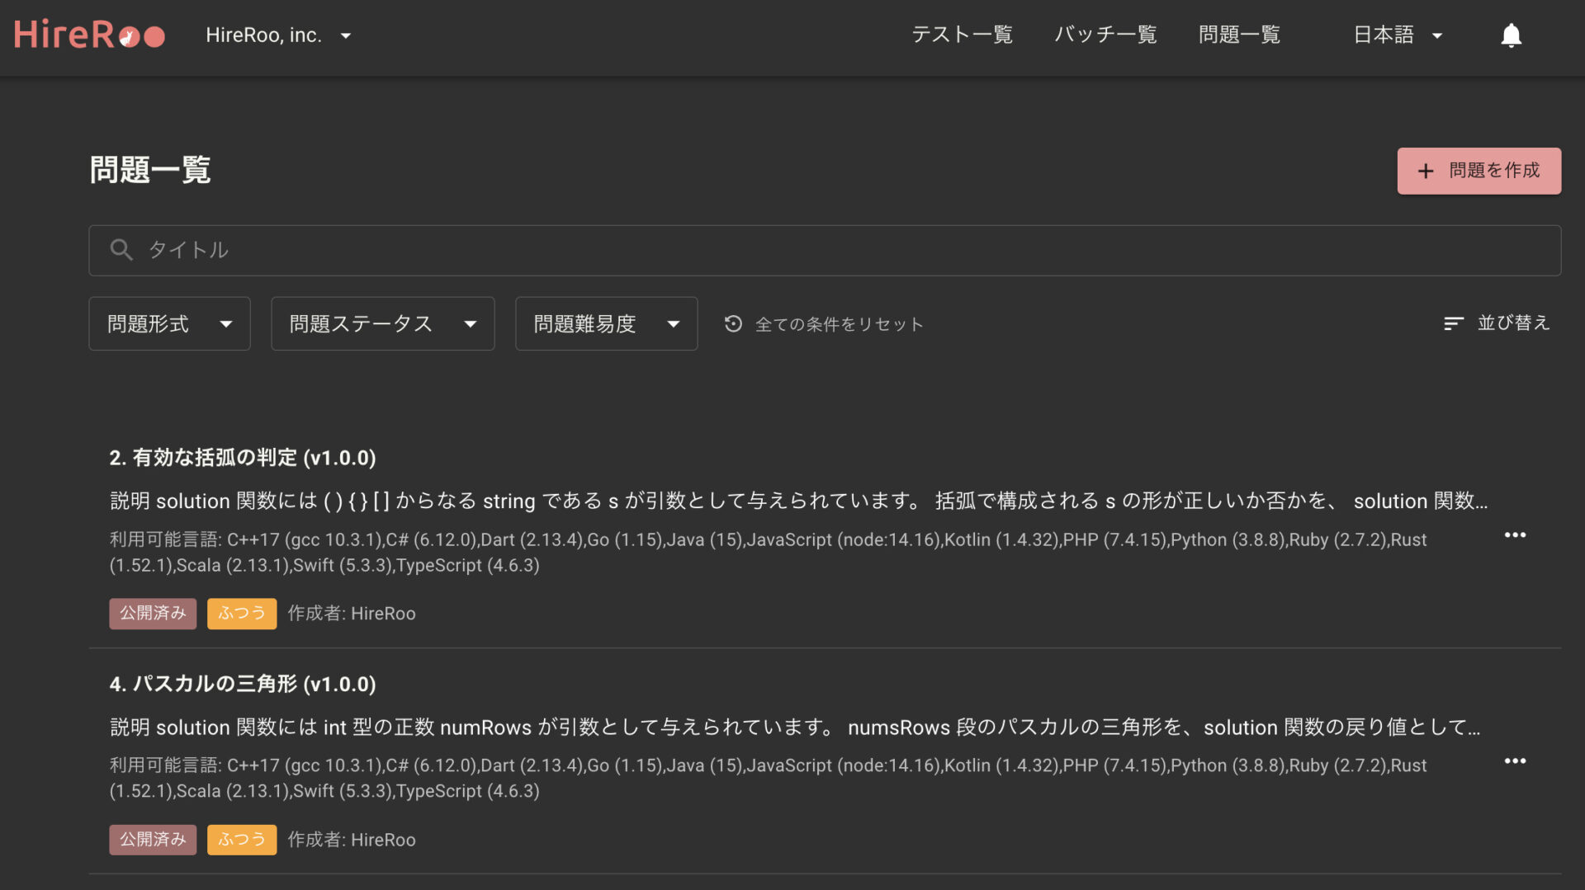Screen dimensions: 1585x890
Task: Open options menu for 有効な括弧の判定
Action: [x=1516, y=535]
